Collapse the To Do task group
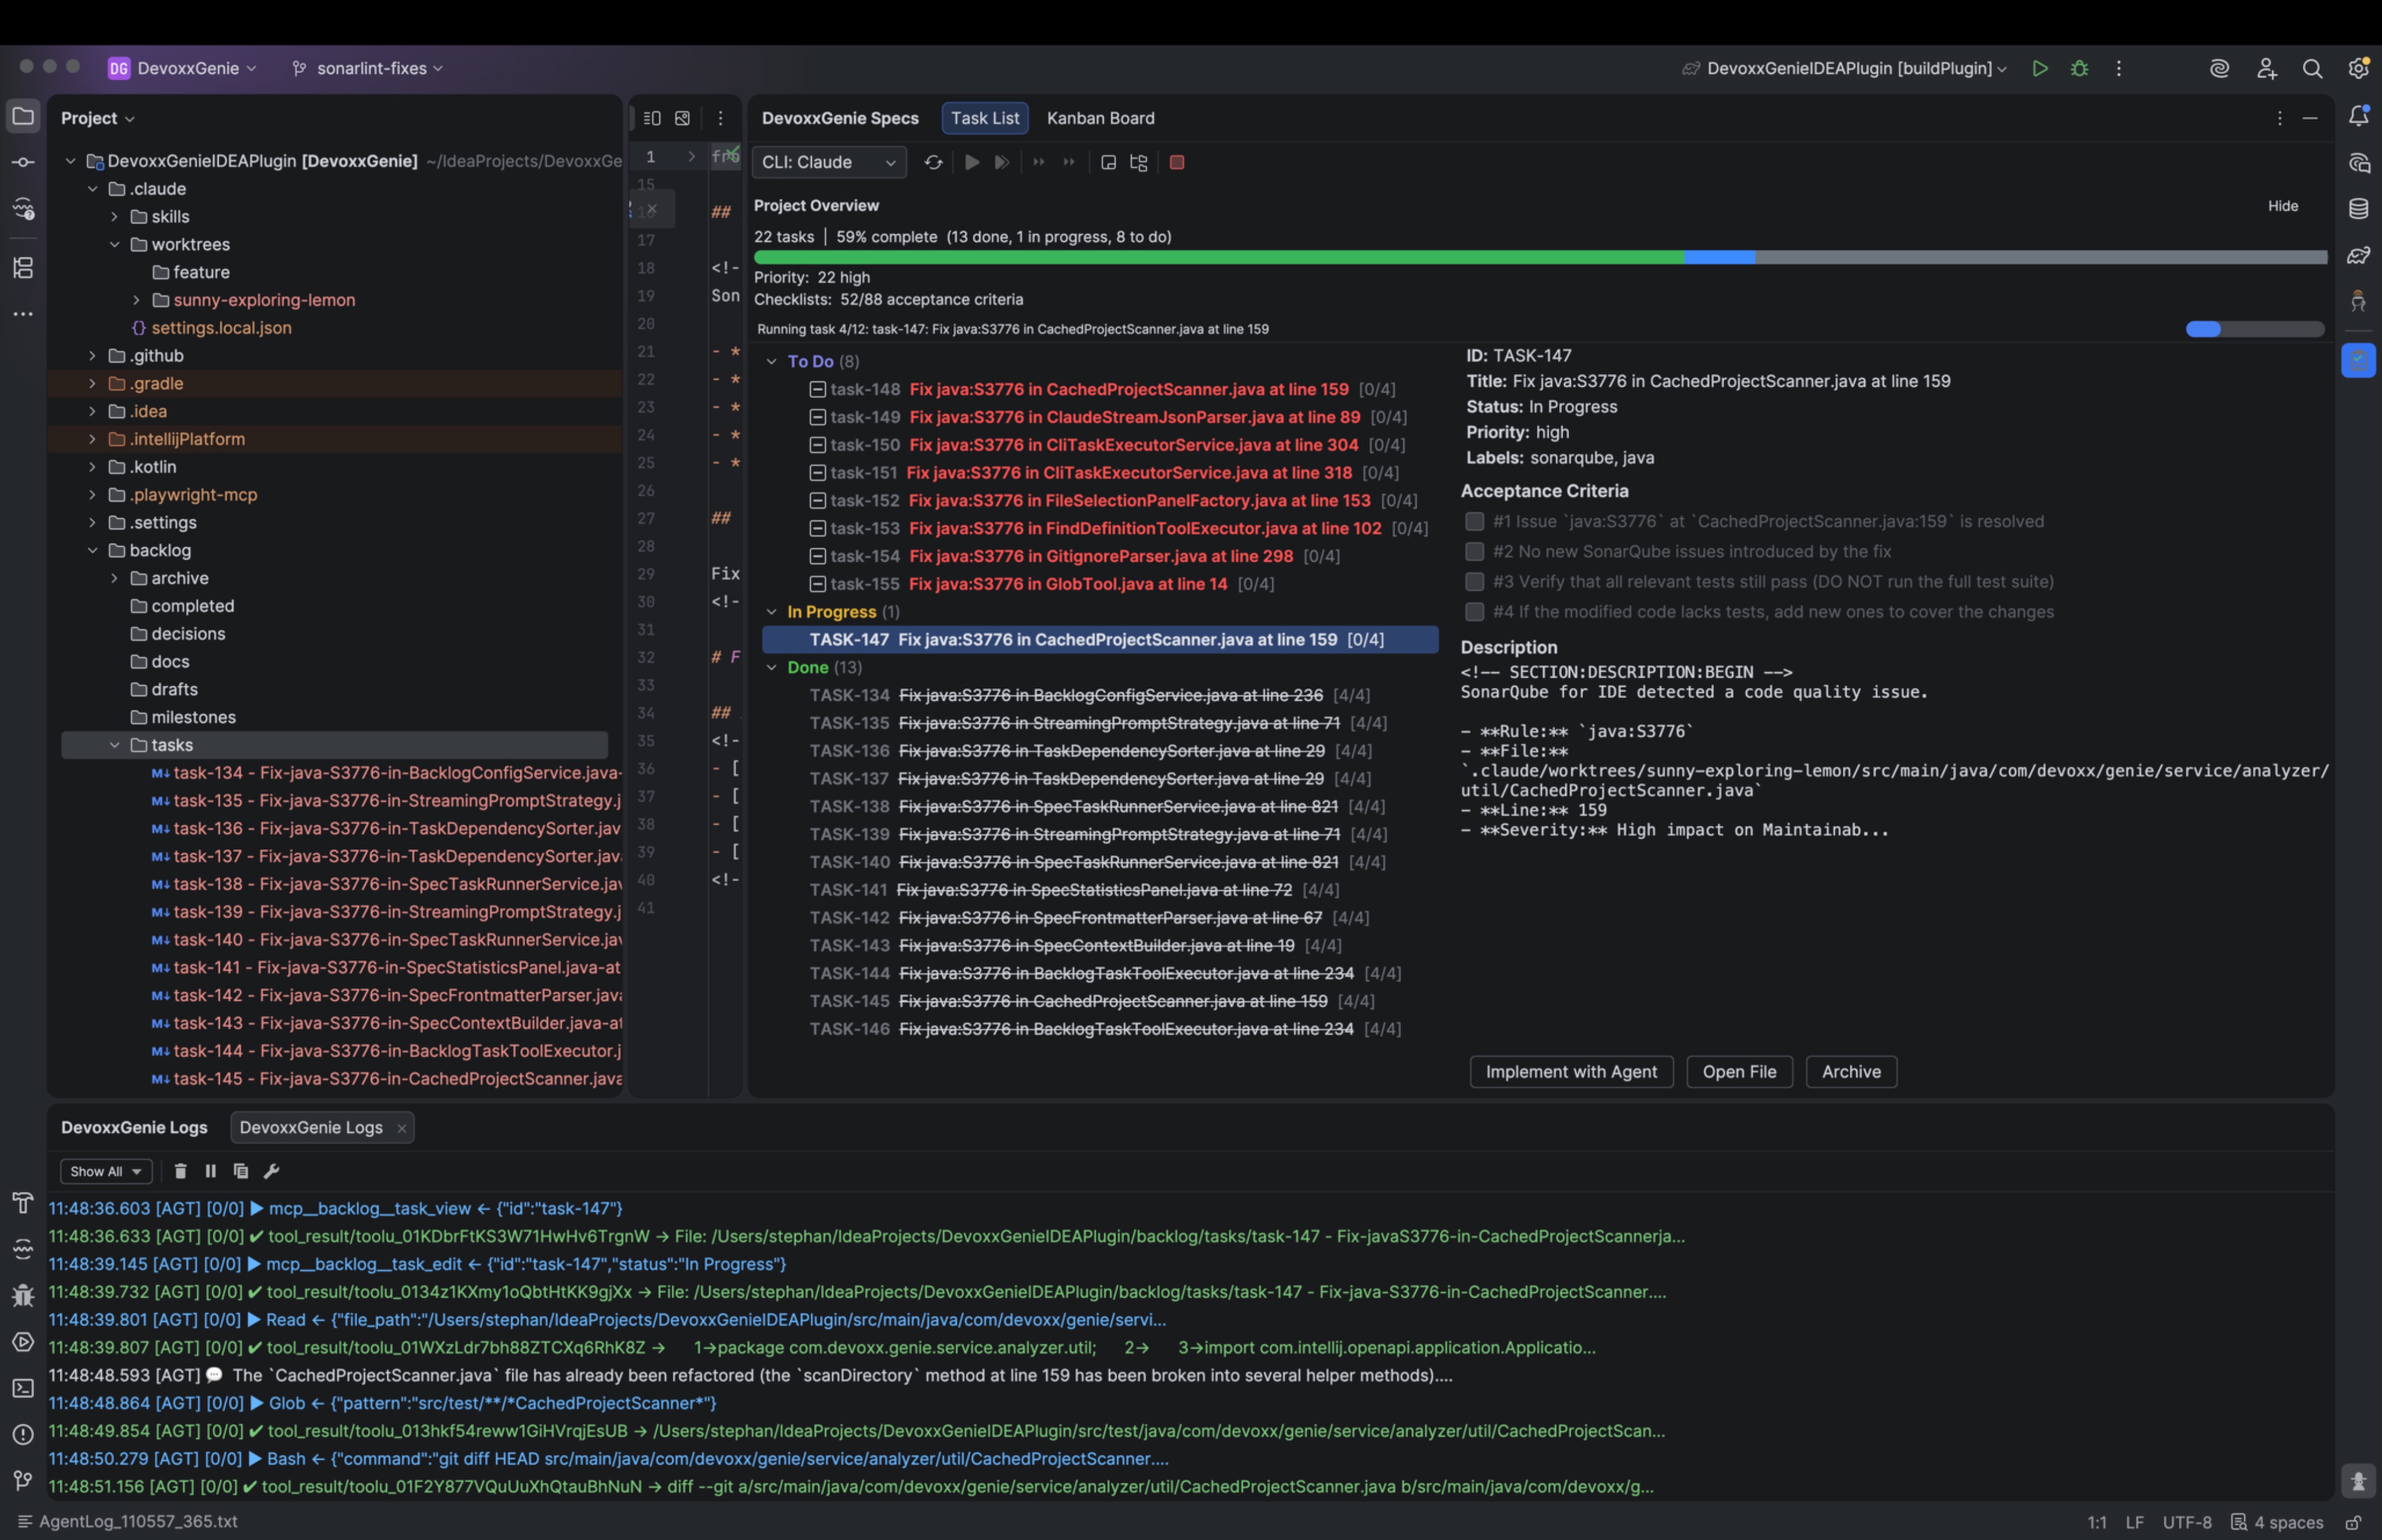Screen dimensions: 2382x1540 pos(771,361)
